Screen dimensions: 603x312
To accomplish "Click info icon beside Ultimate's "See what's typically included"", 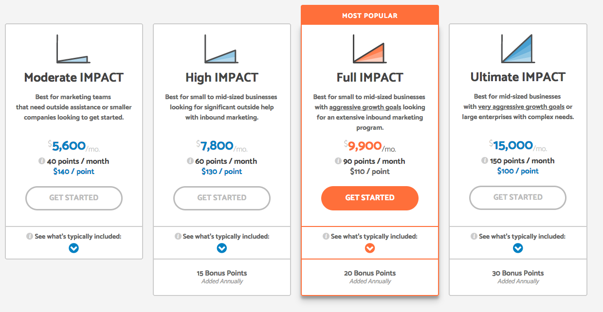I will click(474, 237).
